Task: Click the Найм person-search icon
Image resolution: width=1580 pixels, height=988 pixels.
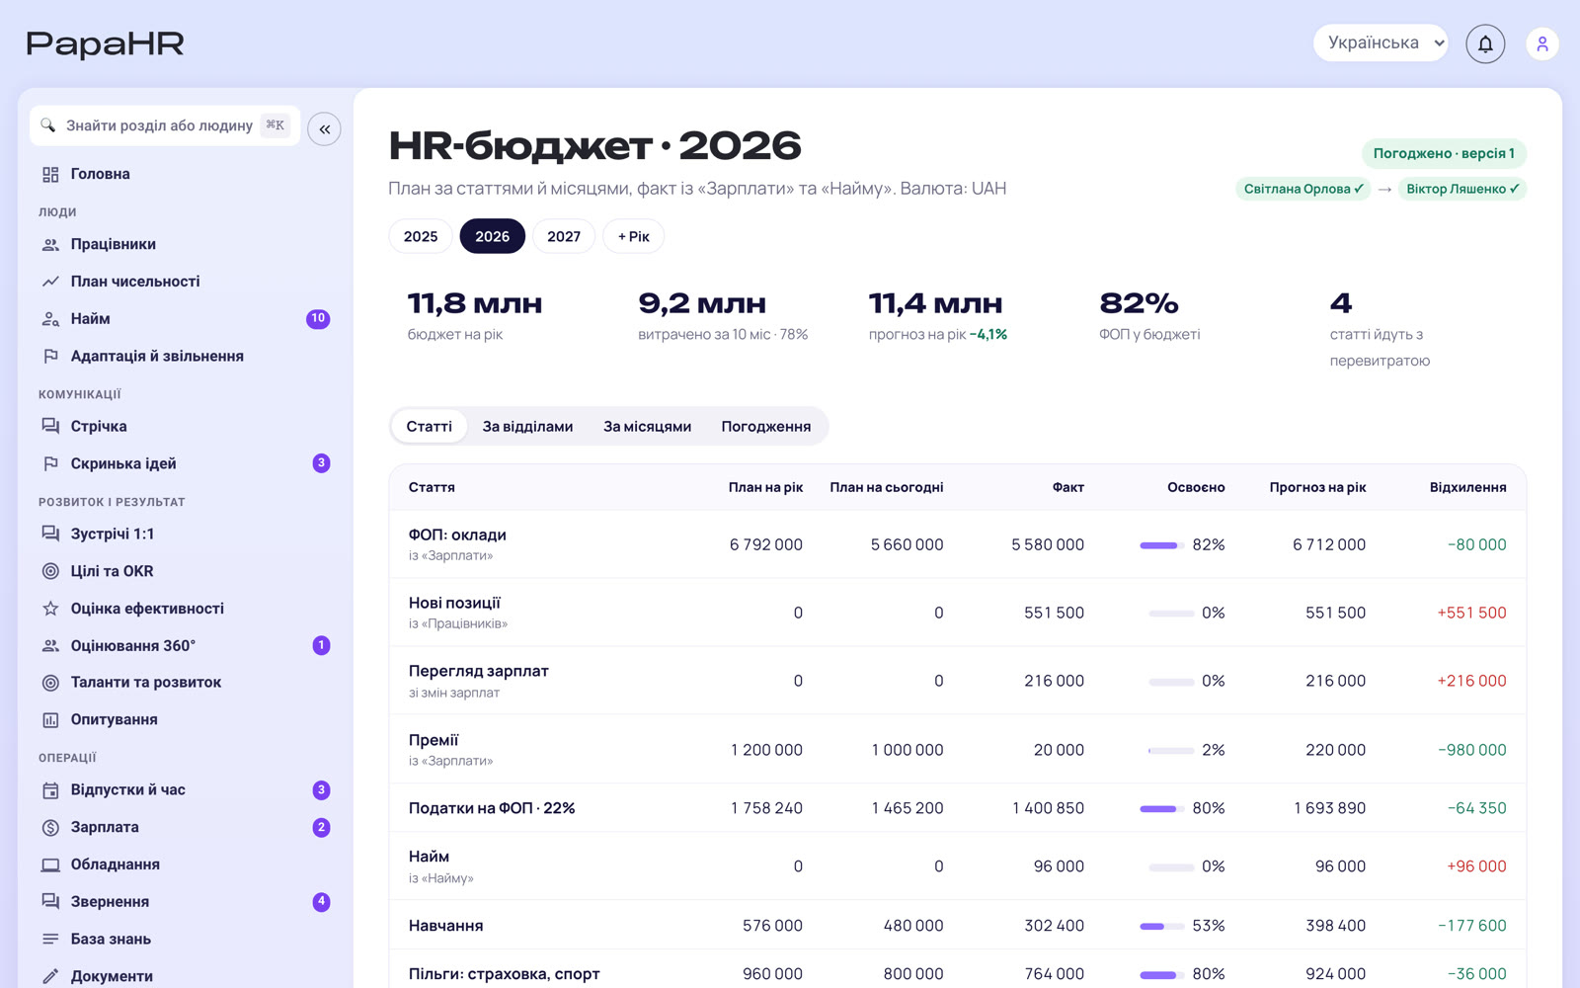Action: point(50,319)
